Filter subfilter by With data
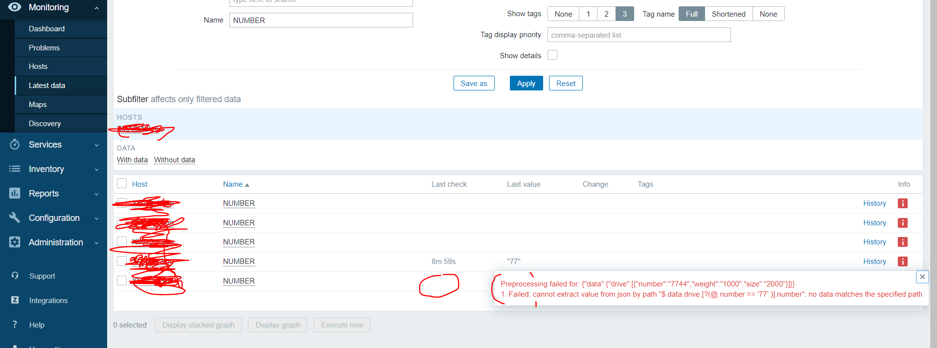Screen dimensions: 937x348 click(132, 160)
